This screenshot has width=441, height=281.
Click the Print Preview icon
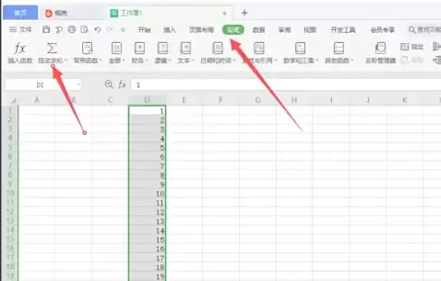tap(85, 29)
